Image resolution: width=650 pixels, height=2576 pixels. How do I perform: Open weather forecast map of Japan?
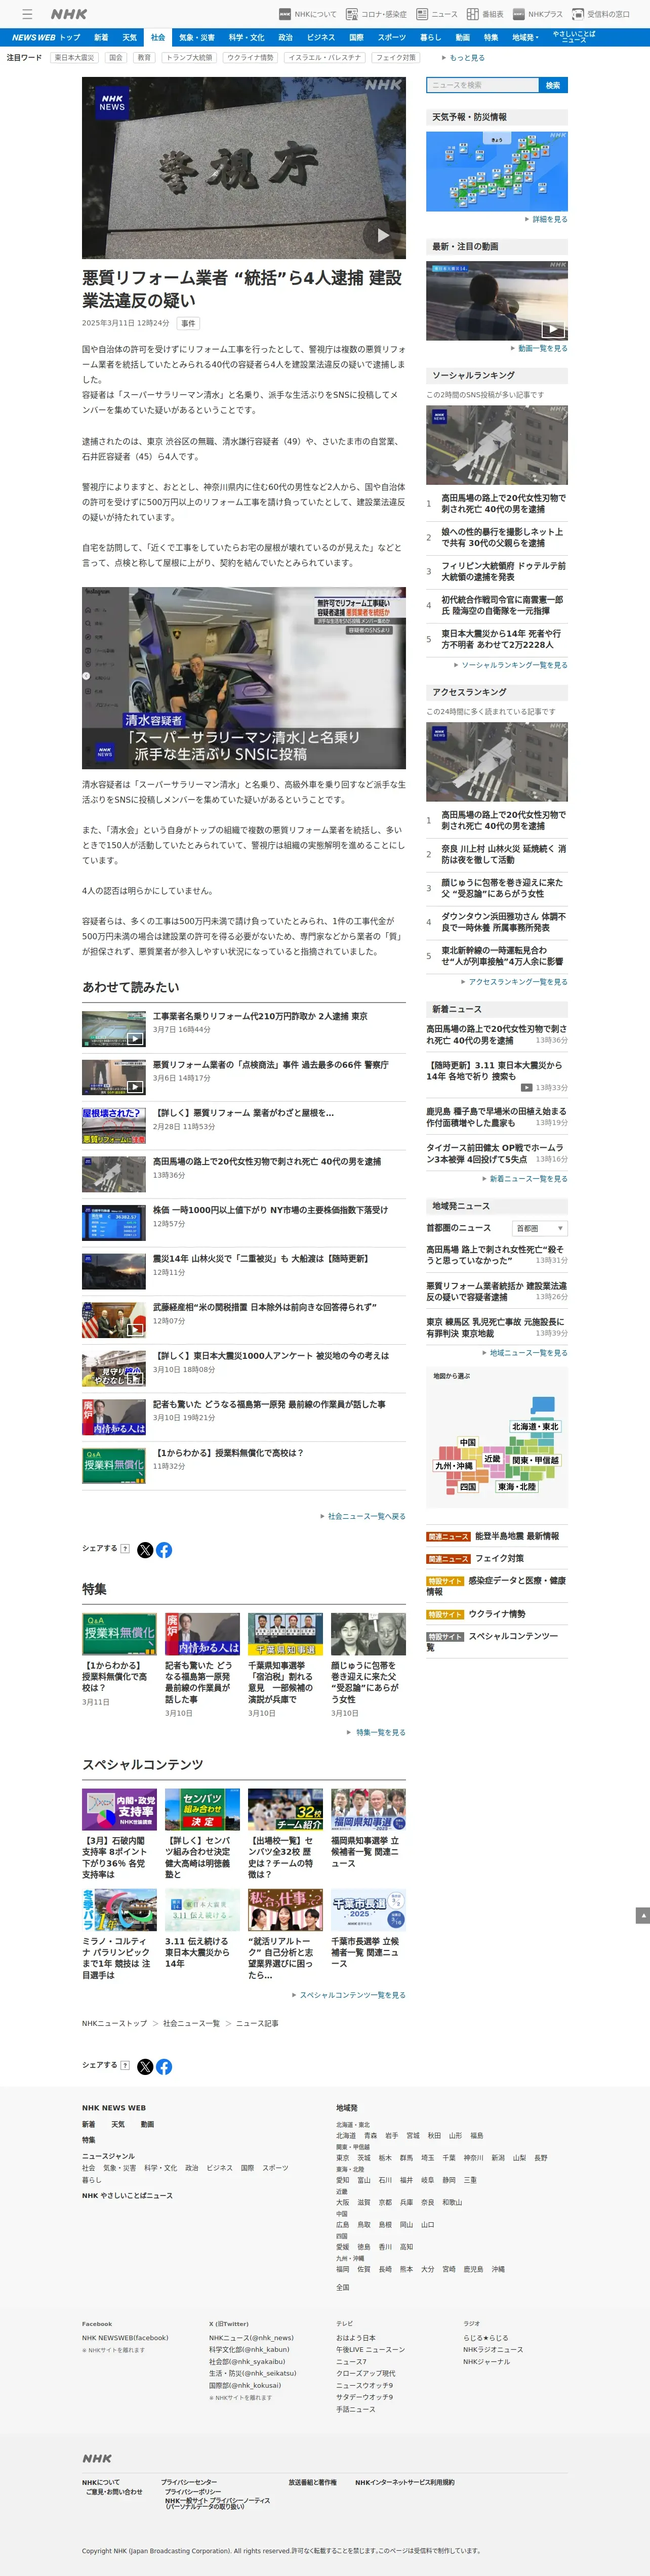click(x=497, y=171)
